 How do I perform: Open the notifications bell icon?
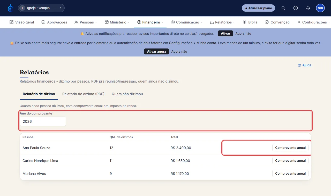click(308, 8)
